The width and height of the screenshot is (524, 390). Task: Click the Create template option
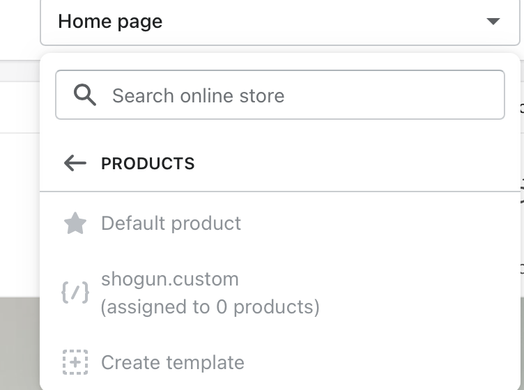172,363
